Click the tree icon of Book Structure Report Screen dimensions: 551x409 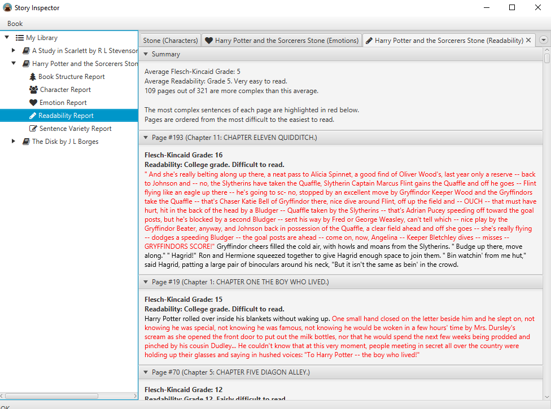click(33, 77)
